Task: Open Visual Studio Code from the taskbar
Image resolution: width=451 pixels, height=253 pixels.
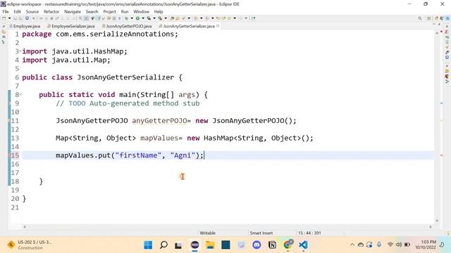Action: coord(303,245)
